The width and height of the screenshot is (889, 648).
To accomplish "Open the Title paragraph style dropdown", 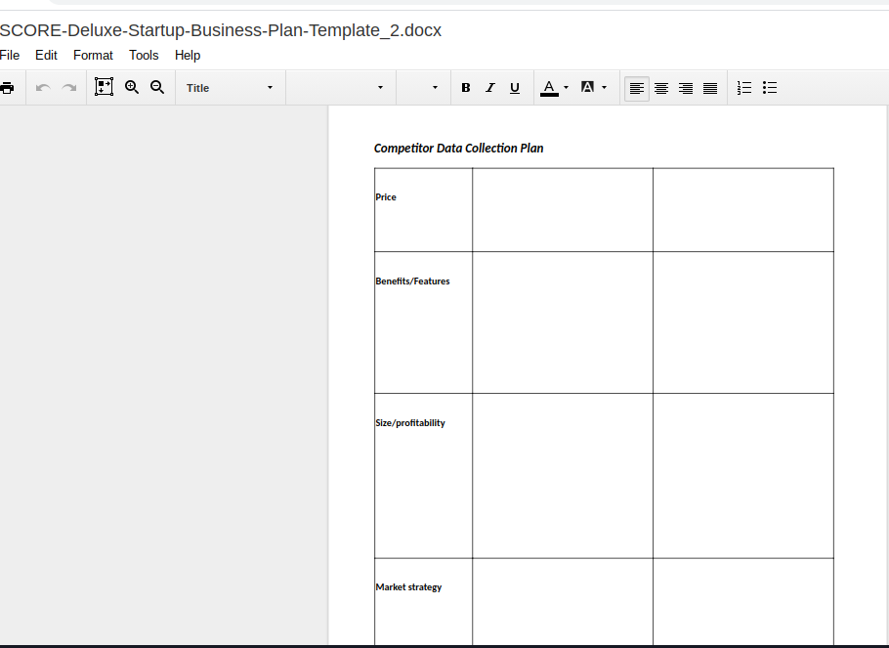I will (230, 87).
